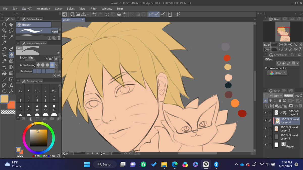303x170 pixels.
Task: Toggle Snap to Ruler in command bar
Action: [x=151, y=15]
